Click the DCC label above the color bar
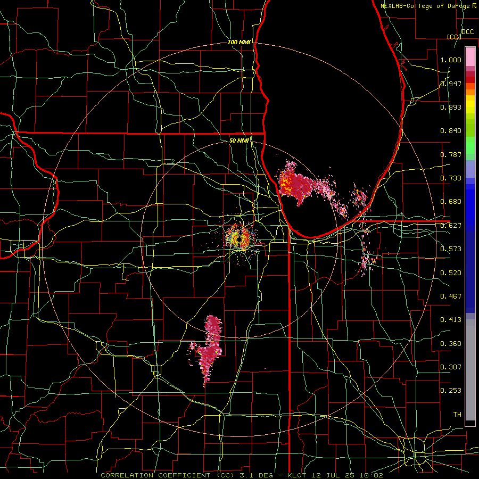The image size is (479, 479). point(468,32)
